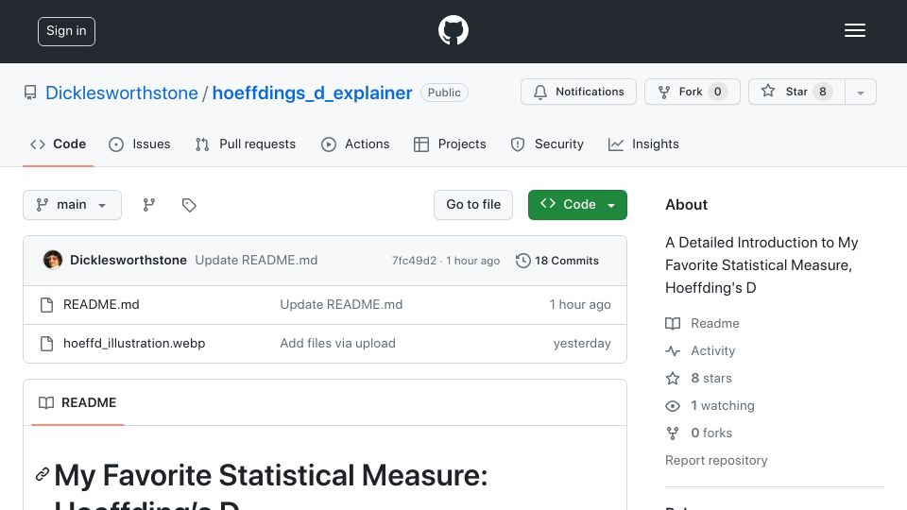The width and height of the screenshot is (907, 510).
Task: Click the commit history clock icon
Action: 522,261
